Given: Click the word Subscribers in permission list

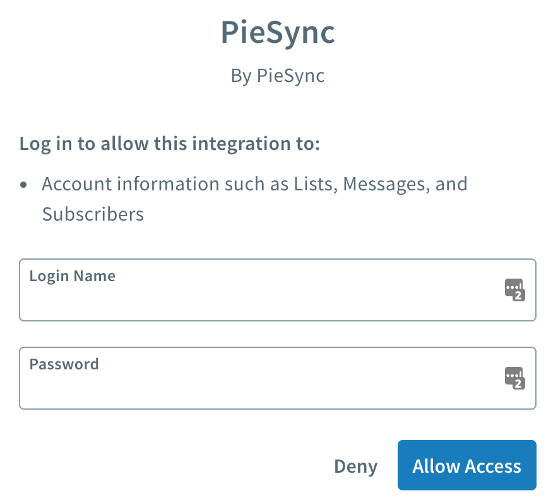Looking at the screenshot, I should pyautogui.click(x=93, y=214).
